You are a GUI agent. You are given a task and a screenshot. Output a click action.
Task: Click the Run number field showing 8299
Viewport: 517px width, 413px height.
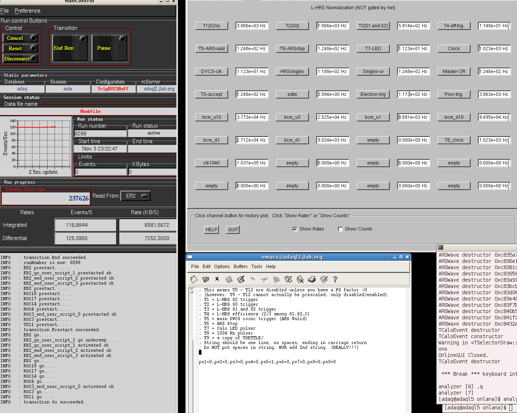(x=100, y=133)
